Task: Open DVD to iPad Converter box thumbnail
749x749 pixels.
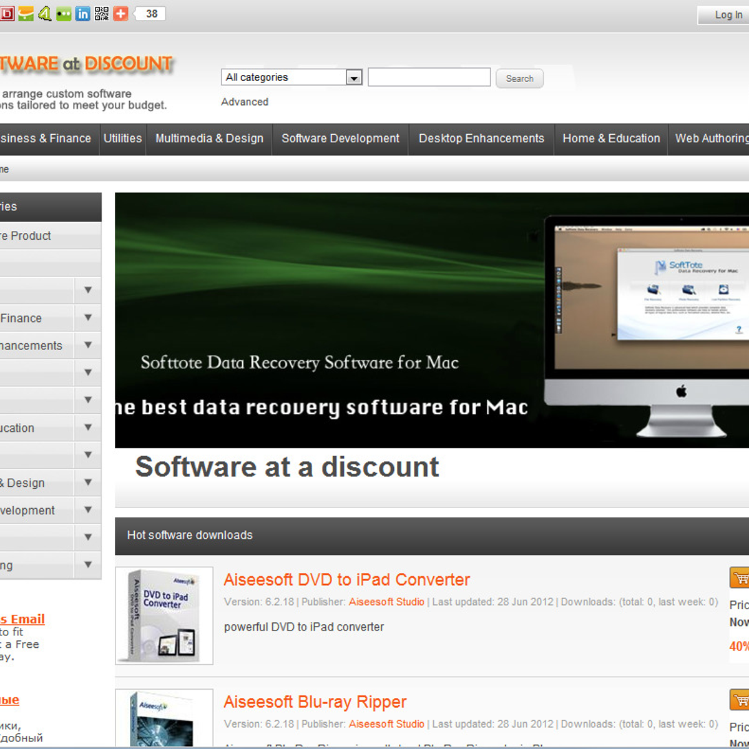Action: tap(164, 615)
